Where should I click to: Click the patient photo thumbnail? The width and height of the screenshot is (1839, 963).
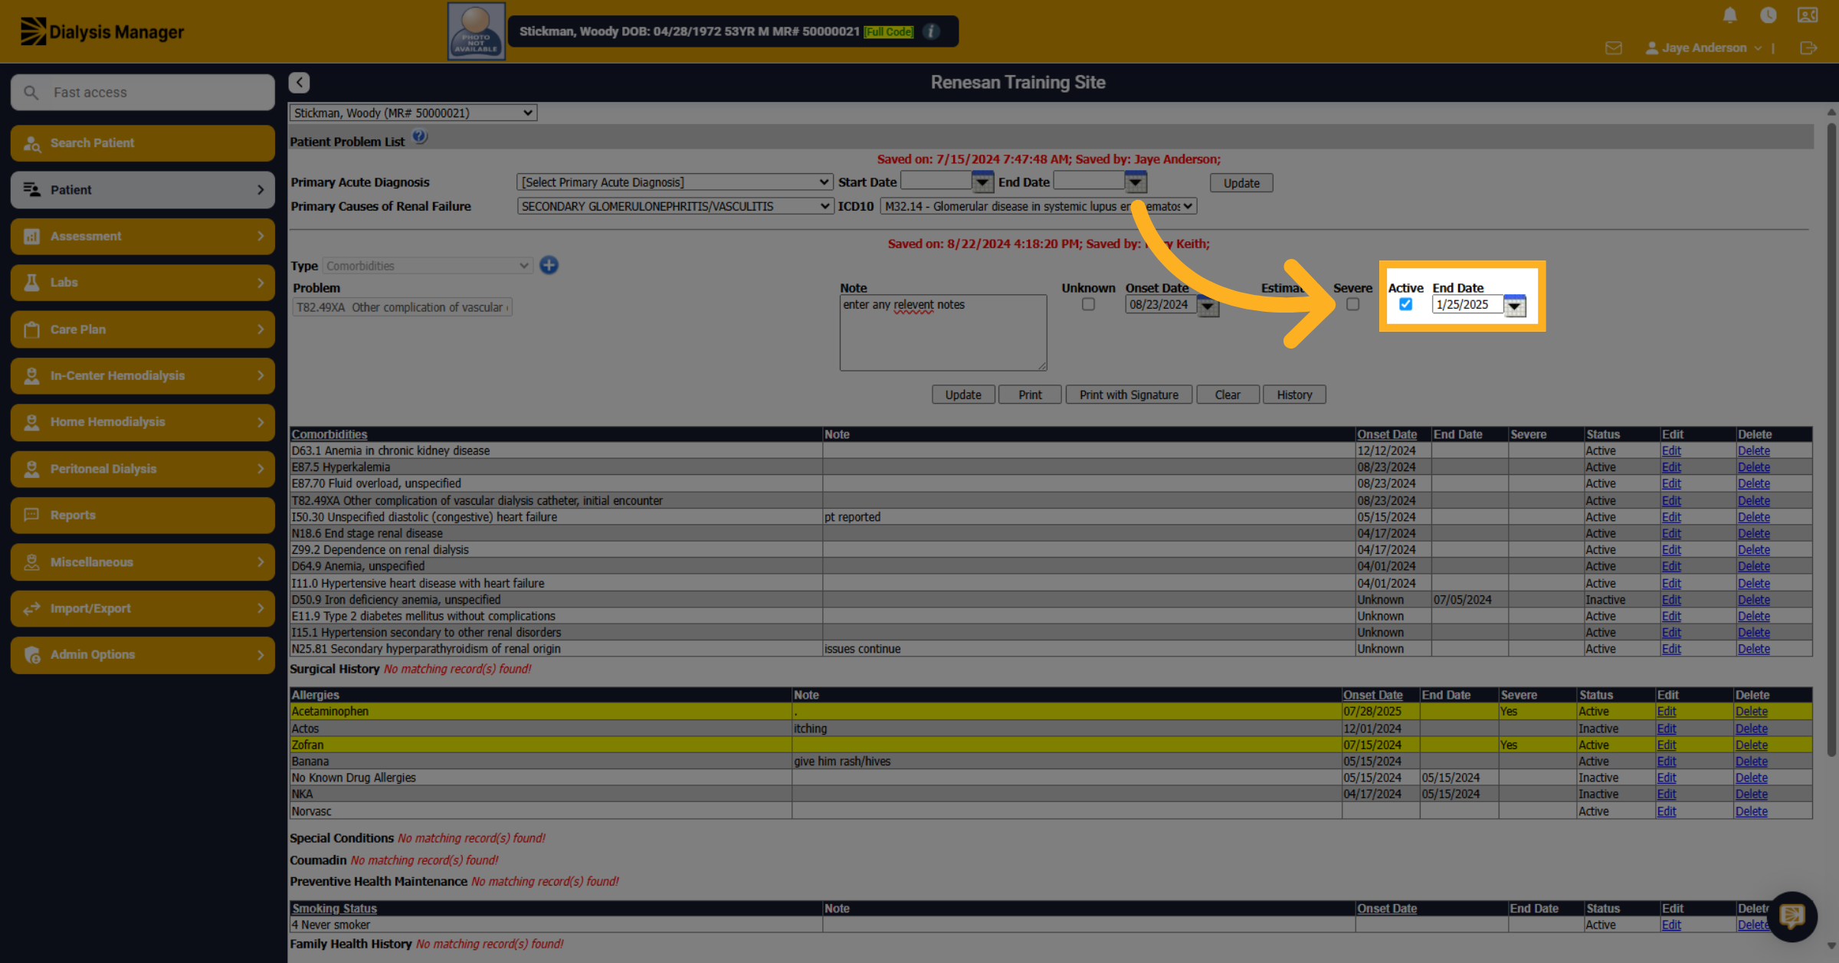coord(476,31)
